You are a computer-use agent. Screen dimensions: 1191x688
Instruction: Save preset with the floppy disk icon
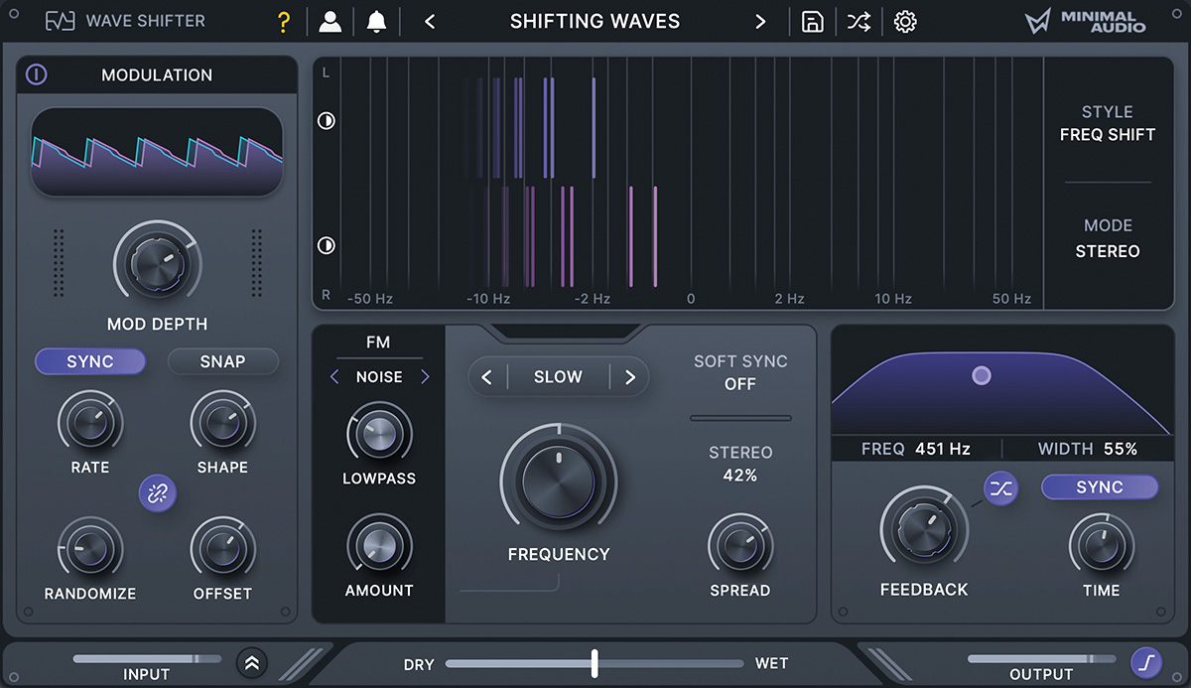pyautogui.click(x=813, y=22)
